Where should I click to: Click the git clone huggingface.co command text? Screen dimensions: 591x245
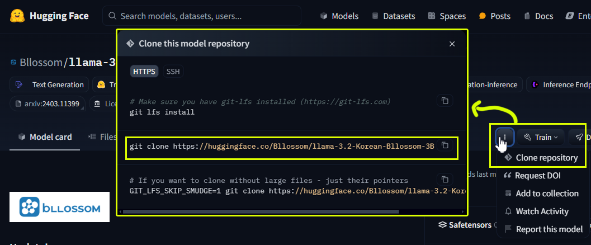[x=282, y=146]
